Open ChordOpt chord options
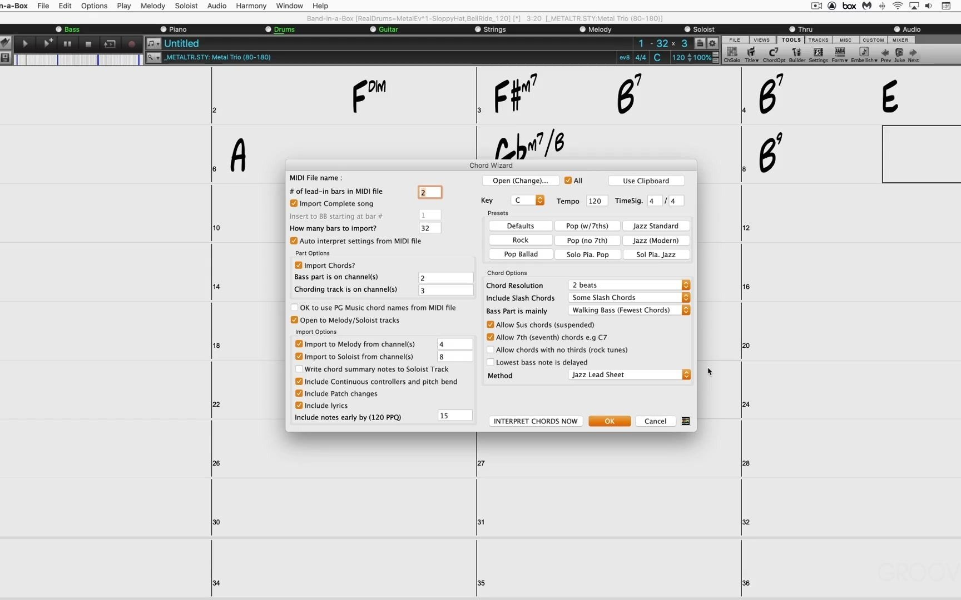 [774, 54]
